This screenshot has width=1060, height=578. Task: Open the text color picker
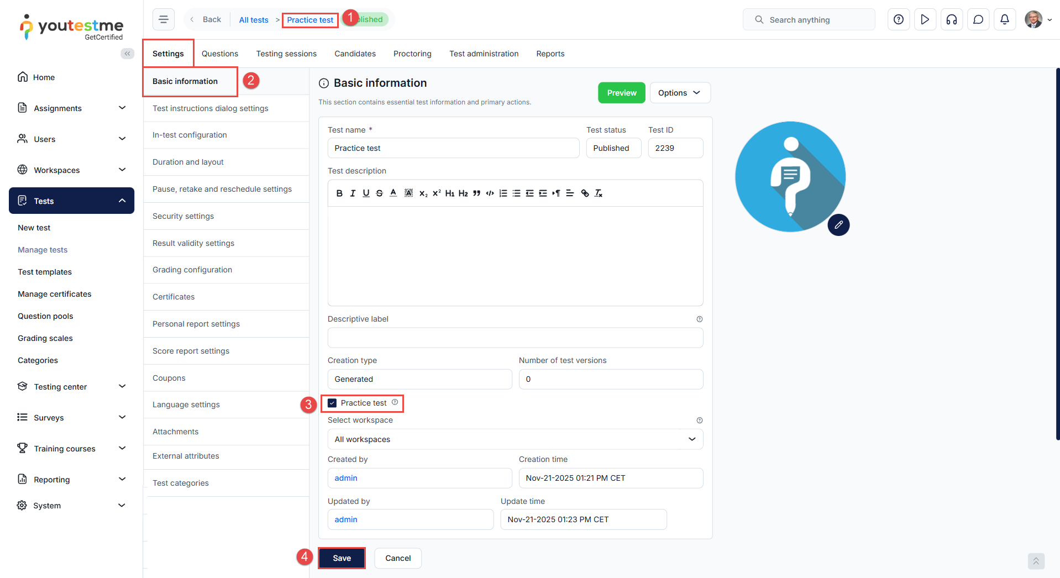click(393, 193)
